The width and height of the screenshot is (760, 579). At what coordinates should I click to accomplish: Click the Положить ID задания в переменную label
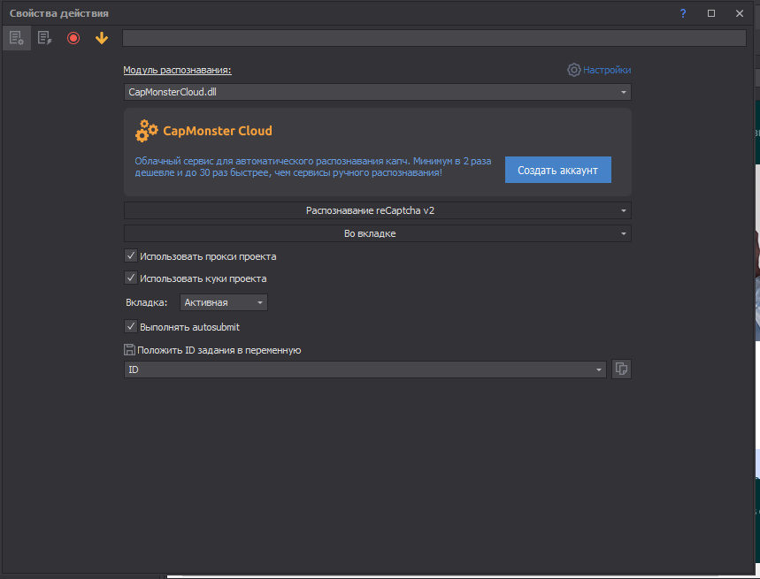click(219, 350)
